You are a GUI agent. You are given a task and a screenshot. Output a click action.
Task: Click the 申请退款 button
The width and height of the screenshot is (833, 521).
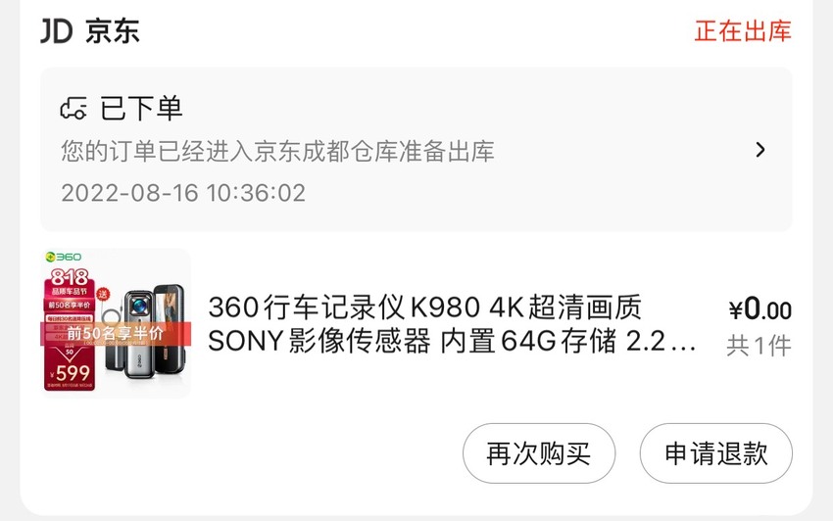click(716, 453)
